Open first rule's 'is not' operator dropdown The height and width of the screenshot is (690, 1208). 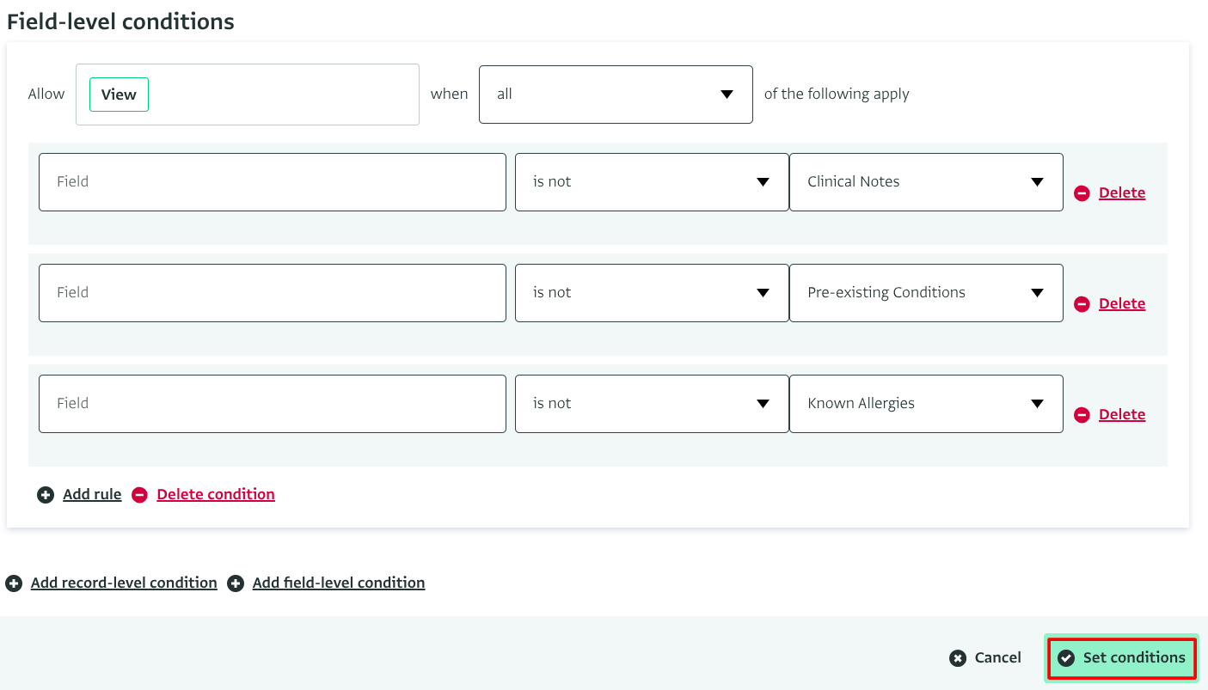(651, 182)
